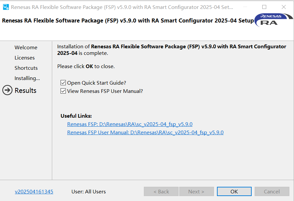This screenshot has height=201, width=294.
Task: Minimize the setup window
Action: (245, 7)
